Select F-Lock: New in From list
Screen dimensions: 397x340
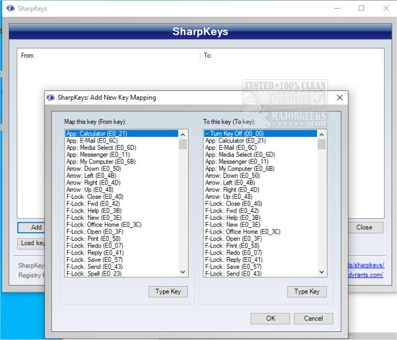122,217
